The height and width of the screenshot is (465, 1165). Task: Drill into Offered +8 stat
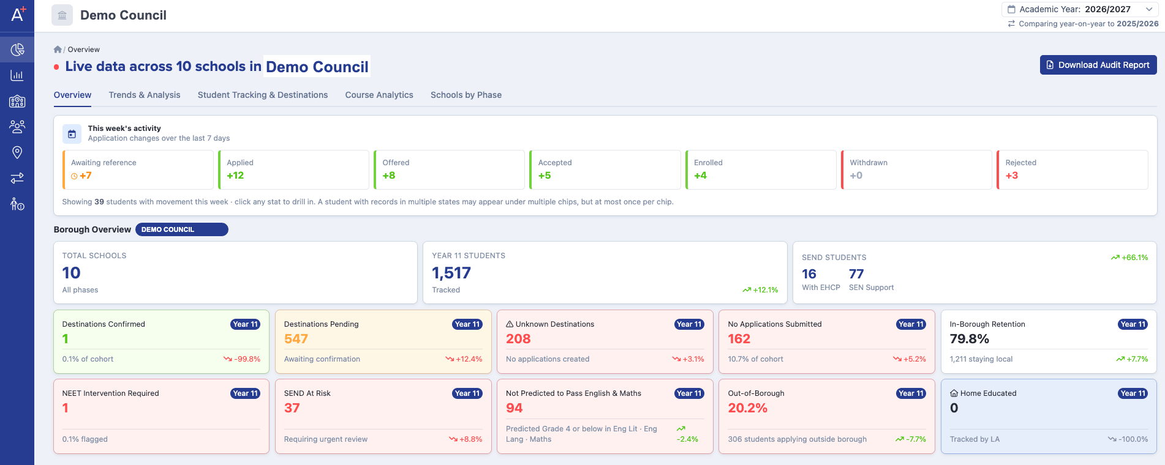450,169
